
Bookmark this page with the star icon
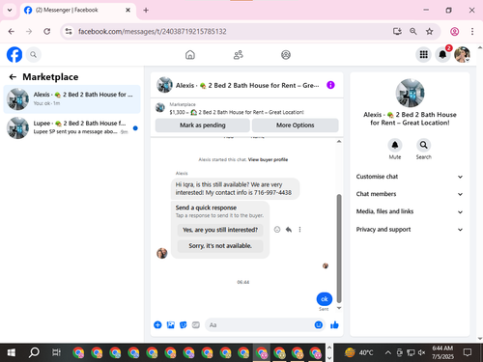pos(429,32)
